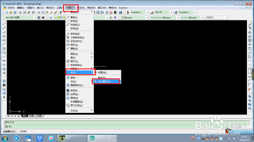The image size is (254, 142).
Task: Choose 创建(M)... in the block submenu
Action: [x=107, y=72]
